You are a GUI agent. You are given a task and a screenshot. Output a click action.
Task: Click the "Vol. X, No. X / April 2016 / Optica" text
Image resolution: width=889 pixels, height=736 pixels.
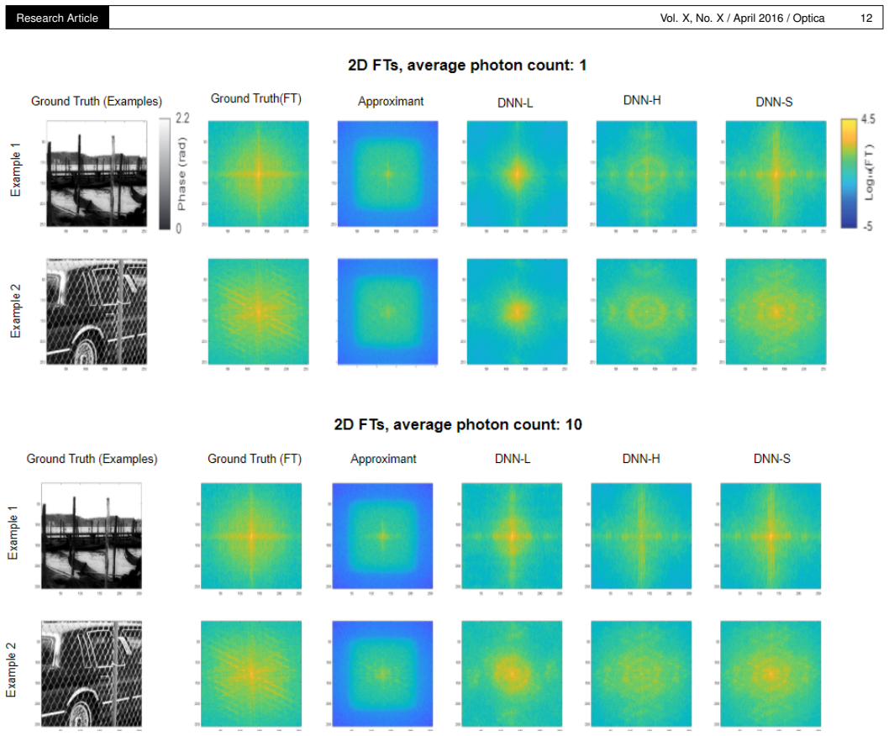(742, 18)
